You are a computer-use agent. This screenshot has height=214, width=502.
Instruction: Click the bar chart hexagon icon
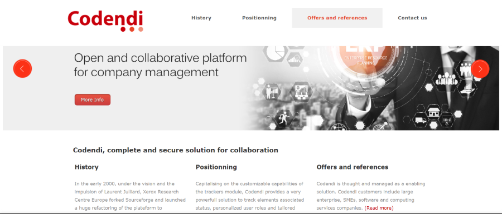coord(293,59)
